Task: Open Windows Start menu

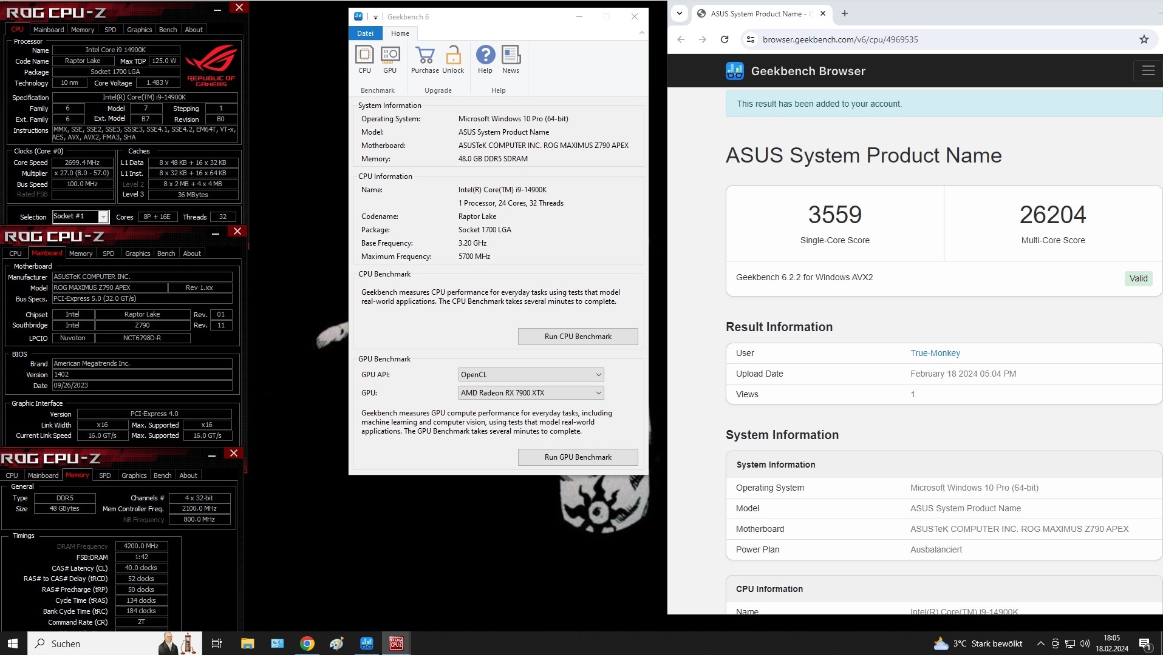Action: (x=13, y=643)
